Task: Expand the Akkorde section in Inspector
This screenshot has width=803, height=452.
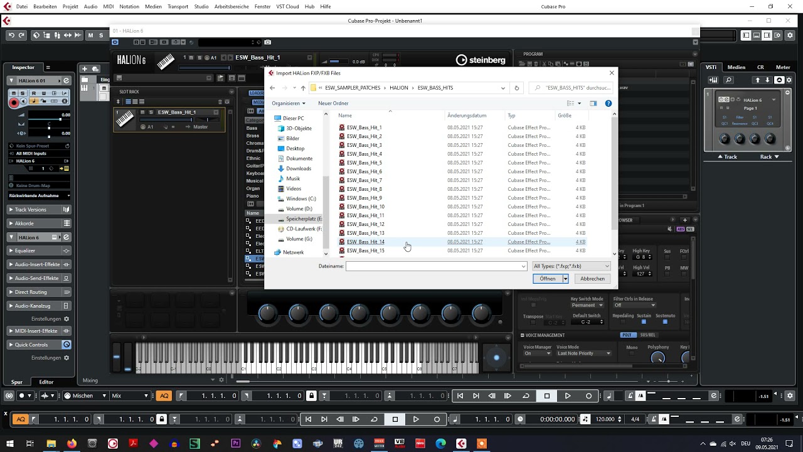Action: tap(39, 223)
